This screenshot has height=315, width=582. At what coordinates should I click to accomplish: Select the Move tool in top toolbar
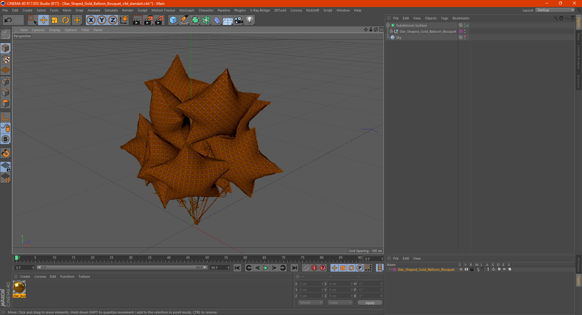pyautogui.click(x=44, y=20)
